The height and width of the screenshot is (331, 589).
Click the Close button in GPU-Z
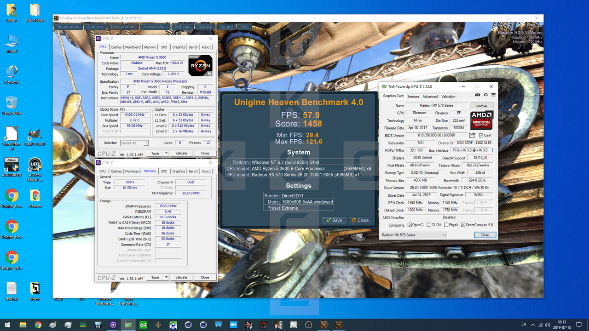(485, 235)
